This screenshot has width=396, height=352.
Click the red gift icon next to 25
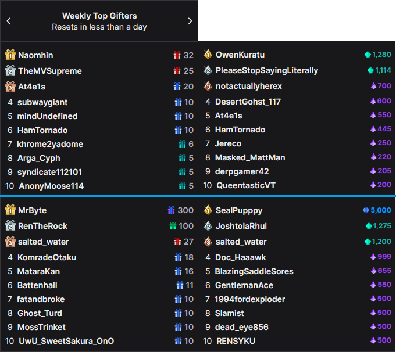(177, 71)
